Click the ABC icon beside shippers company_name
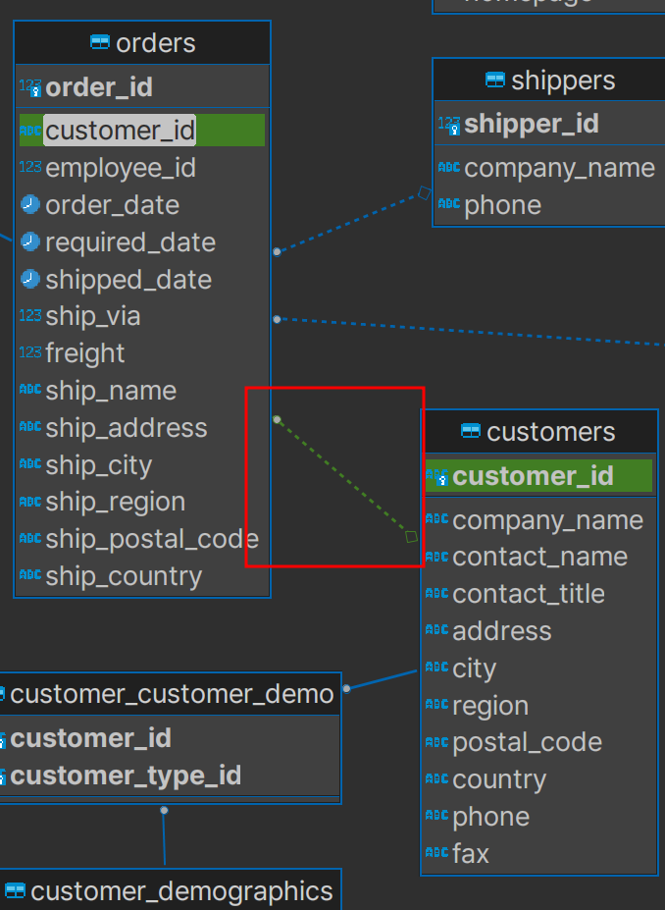Image resolution: width=665 pixels, height=910 pixels. coord(449,167)
